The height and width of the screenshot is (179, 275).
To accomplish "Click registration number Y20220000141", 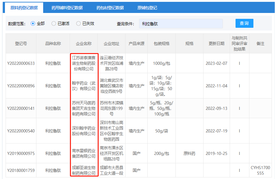I will pyautogui.click(x=21, y=108).
